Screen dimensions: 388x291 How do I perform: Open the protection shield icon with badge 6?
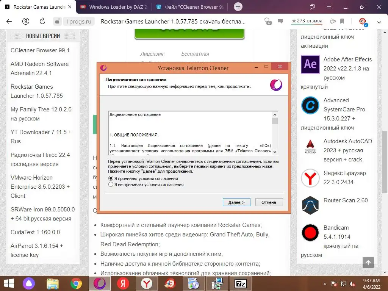[268, 21]
